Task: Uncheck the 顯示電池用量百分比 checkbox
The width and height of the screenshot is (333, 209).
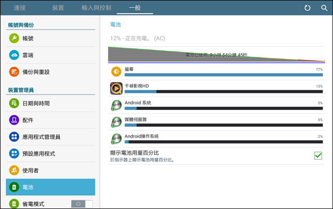Action: (318, 156)
